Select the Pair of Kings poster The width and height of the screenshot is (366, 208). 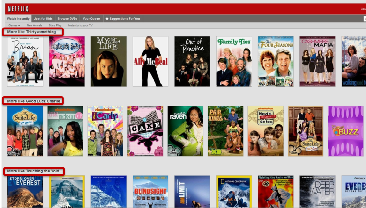(x=225, y=131)
